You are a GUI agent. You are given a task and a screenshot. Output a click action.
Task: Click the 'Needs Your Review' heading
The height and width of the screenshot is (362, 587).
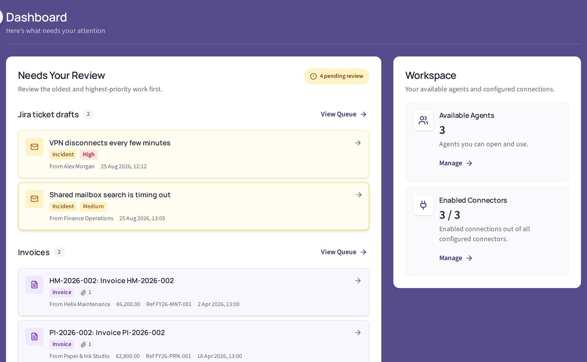pyautogui.click(x=61, y=75)
